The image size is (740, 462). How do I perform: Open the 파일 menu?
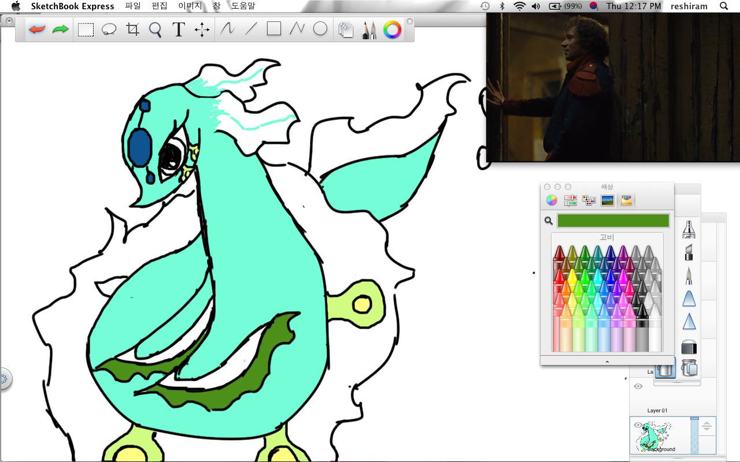coord(133,6)
